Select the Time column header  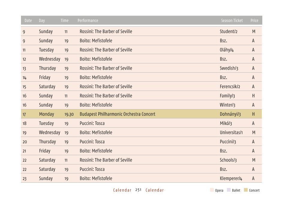point(64,21)
